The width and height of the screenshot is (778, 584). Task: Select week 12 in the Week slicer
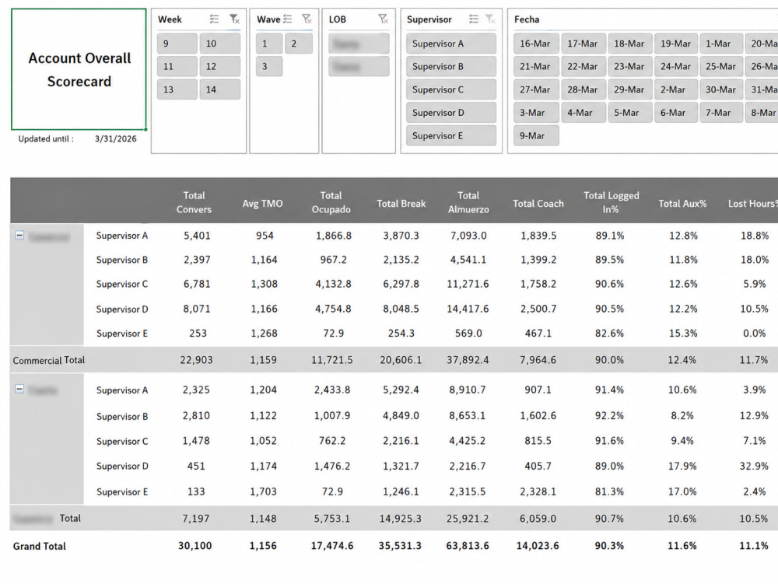(x=220, y=66)
